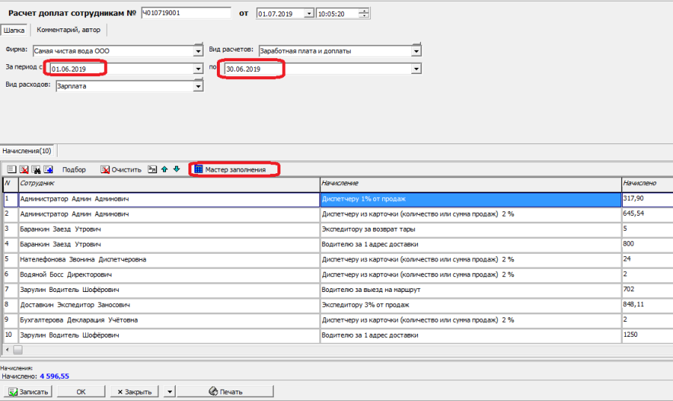The width and height of the screenshot is (673, 401).
Task: Click the binoculars find icon in toolbar
Action: coord(36,170)
